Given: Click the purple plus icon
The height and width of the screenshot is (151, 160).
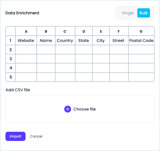Looking at the screenshot, I should [x=68, y=109].
